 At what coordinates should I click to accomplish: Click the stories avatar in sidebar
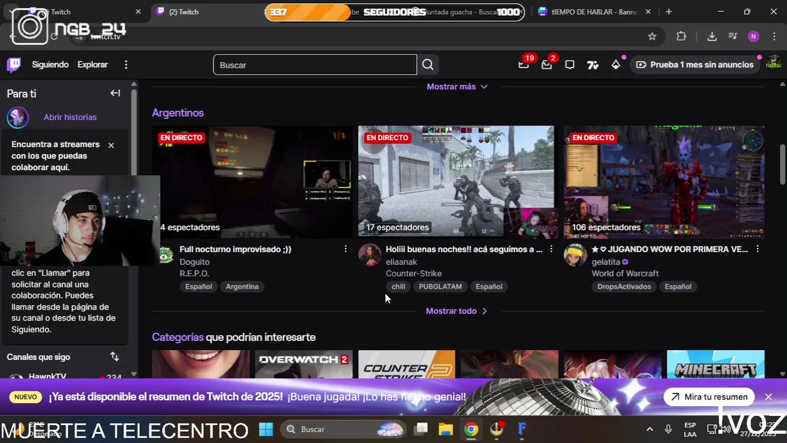18,117
